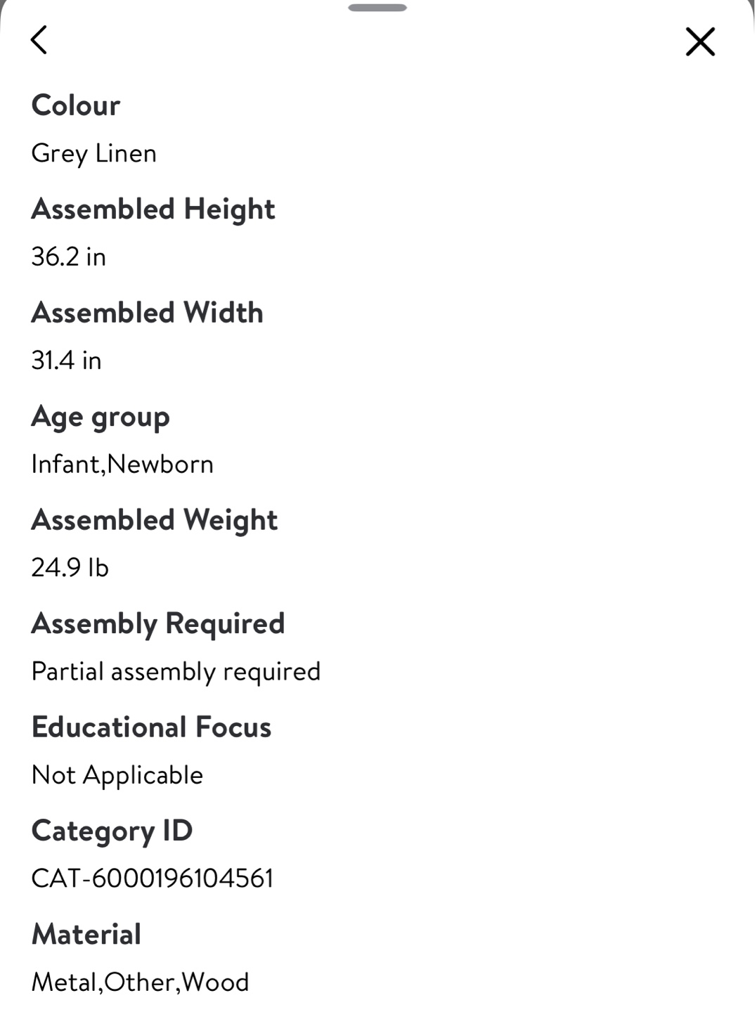755x1012 pixels.
Task: Select the Assembled Width label
Action: (148, 313)
